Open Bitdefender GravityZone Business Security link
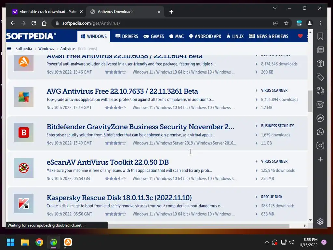 (140, 127)
